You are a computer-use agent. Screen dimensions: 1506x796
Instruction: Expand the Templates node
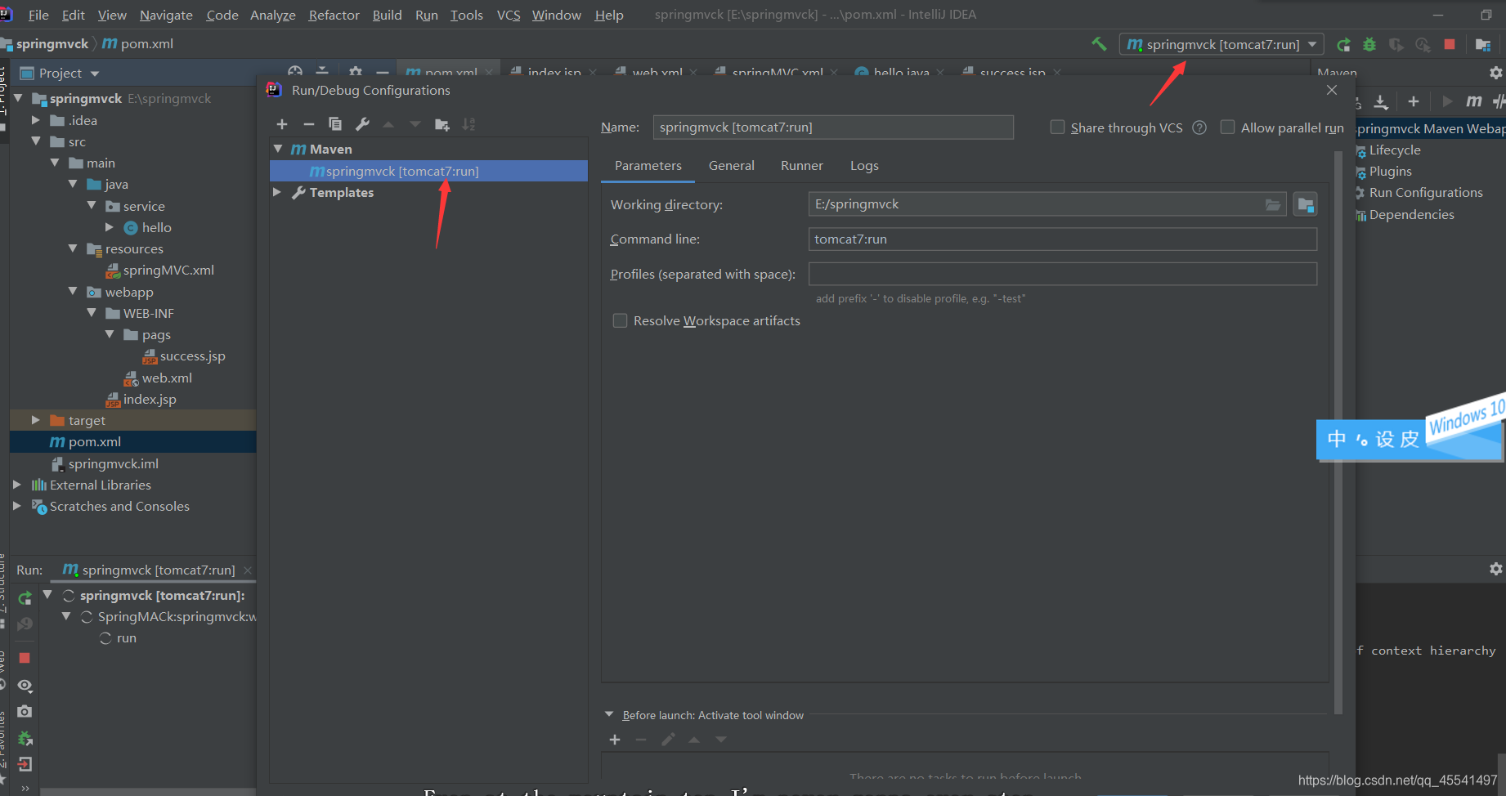coord(277,192)
